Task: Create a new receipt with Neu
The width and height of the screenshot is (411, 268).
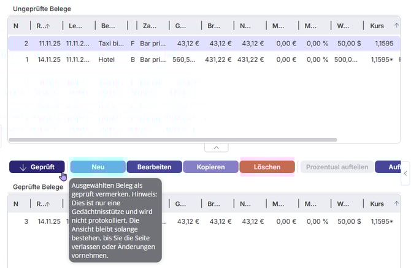Action: (x=98, y=167)
